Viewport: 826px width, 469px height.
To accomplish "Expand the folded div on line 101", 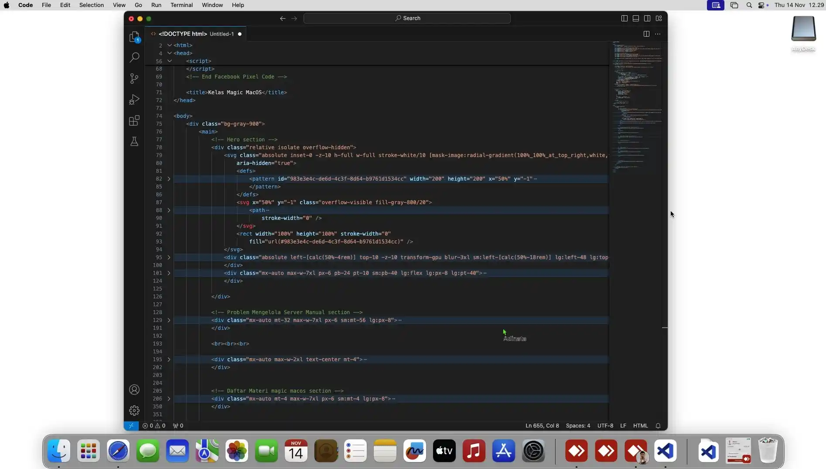I will click(x=169, y=273).
